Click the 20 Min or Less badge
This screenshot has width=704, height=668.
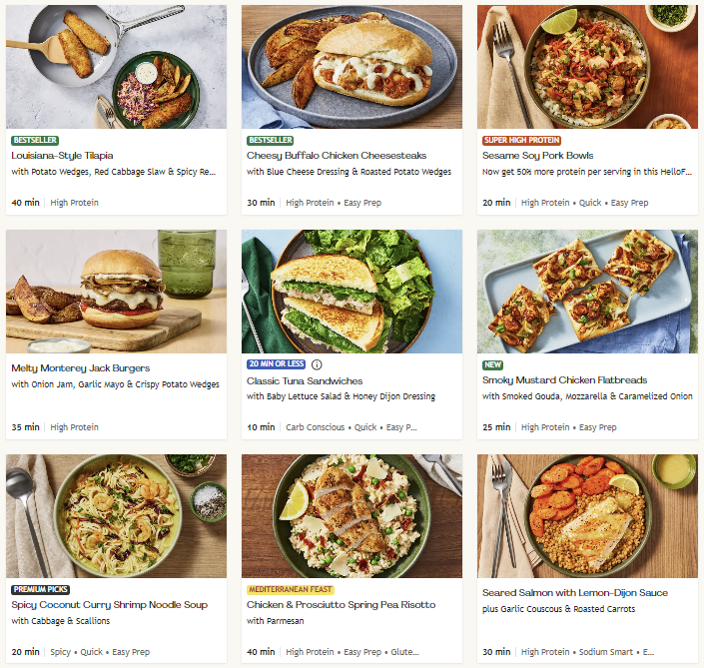click(x=277, y=364)
